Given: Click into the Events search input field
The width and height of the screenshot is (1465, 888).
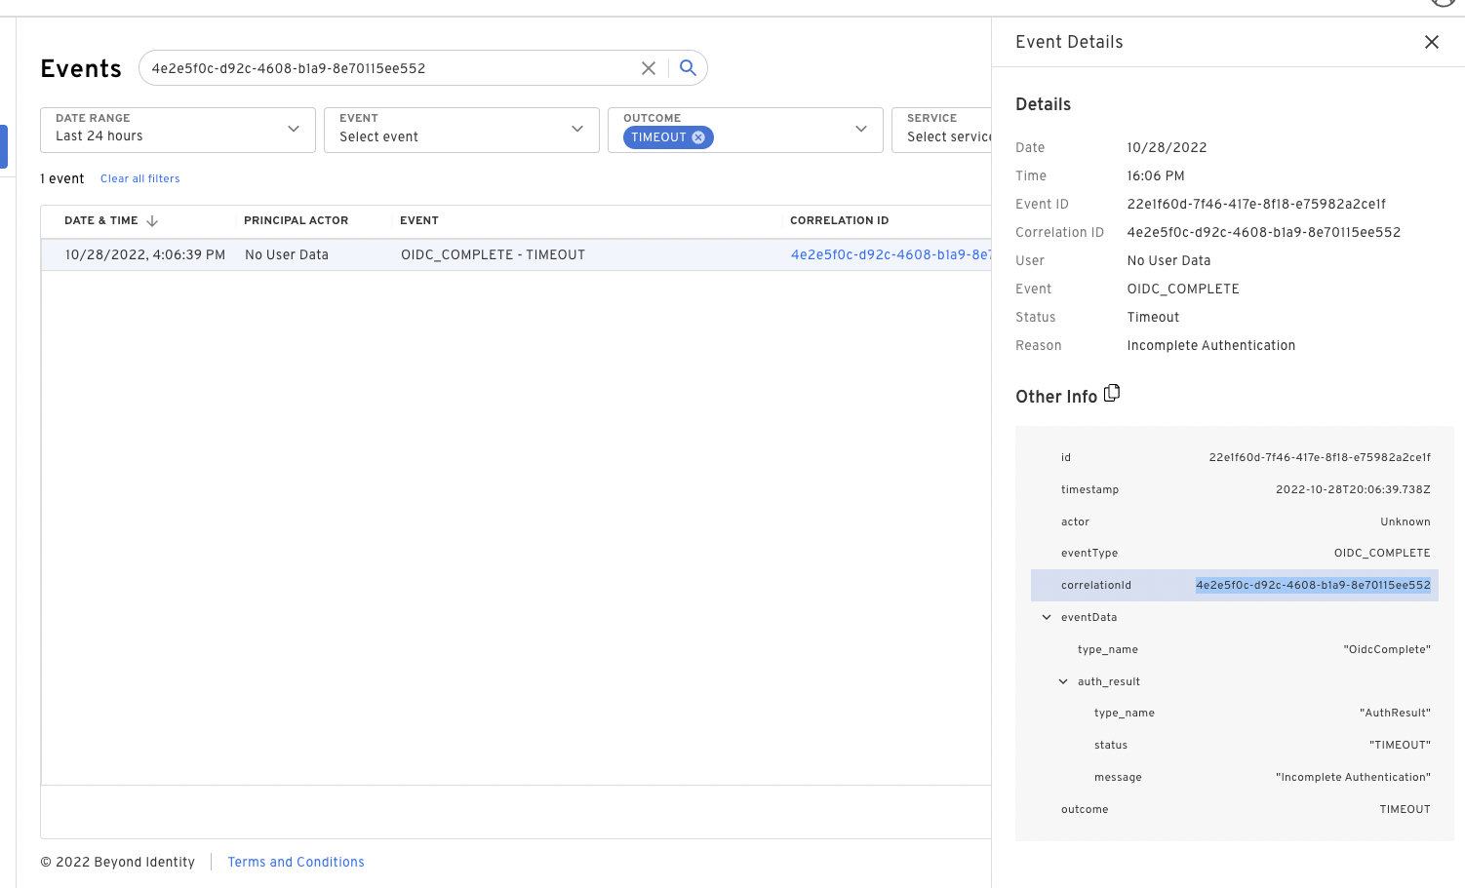Looking at the screenshot, I should pyautogui.click(x=390, y=68).
